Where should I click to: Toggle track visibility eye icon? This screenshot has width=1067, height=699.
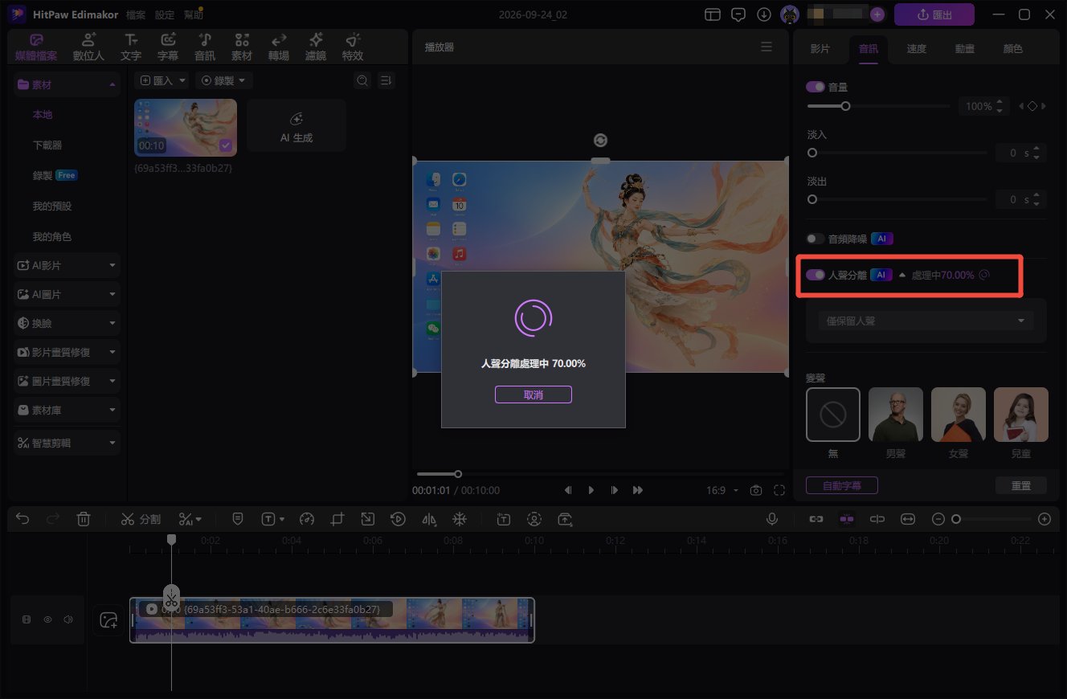(47, 619)
